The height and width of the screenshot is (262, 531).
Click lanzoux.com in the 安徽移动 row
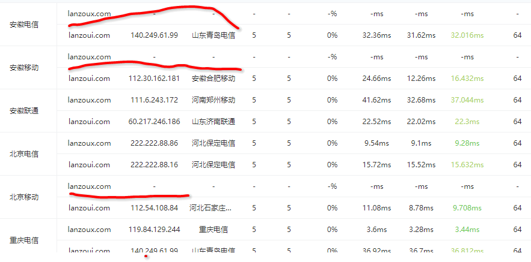(x=90, y=57)
